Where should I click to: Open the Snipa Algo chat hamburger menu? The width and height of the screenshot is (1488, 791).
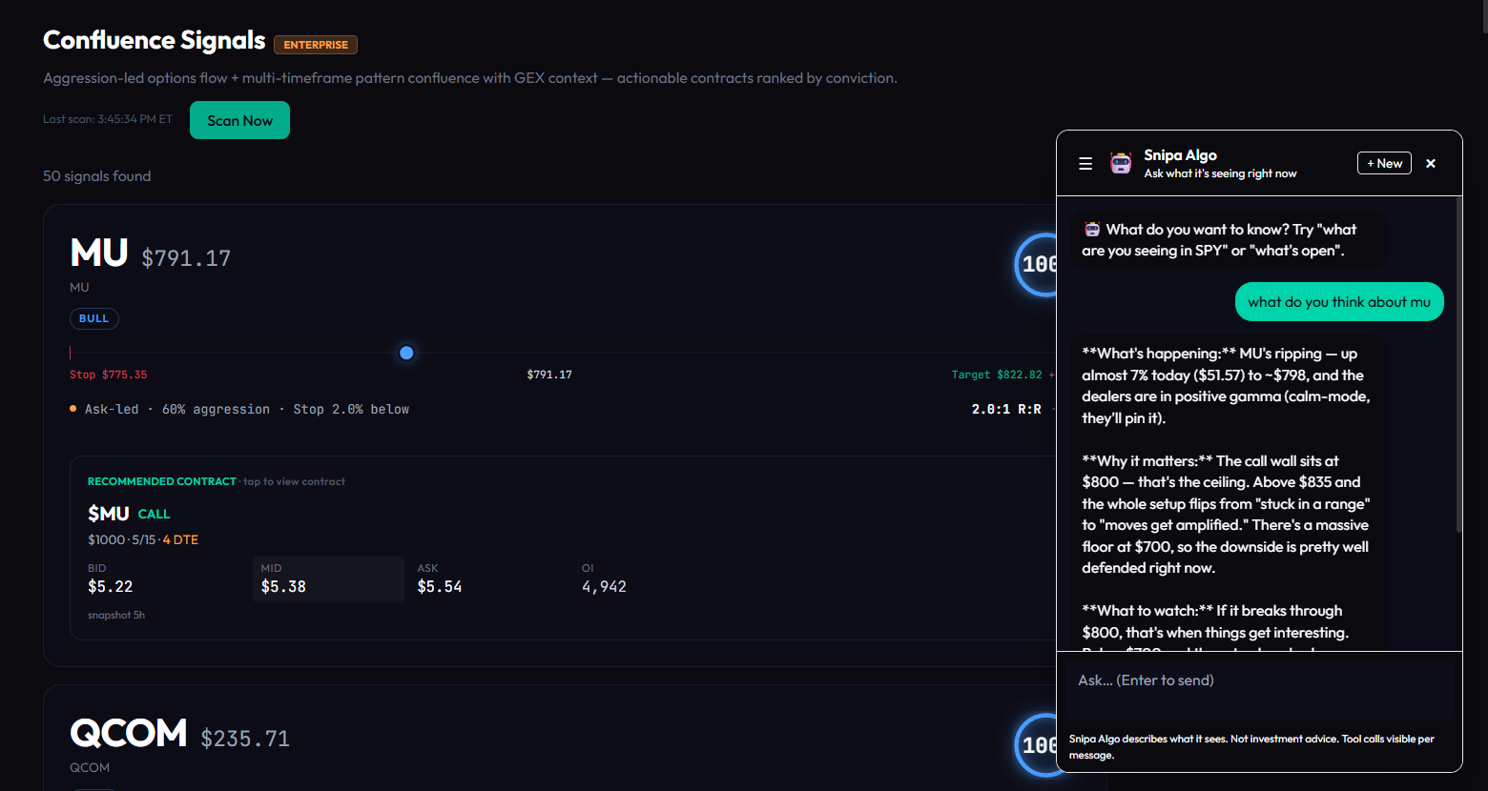[1085, 164]
